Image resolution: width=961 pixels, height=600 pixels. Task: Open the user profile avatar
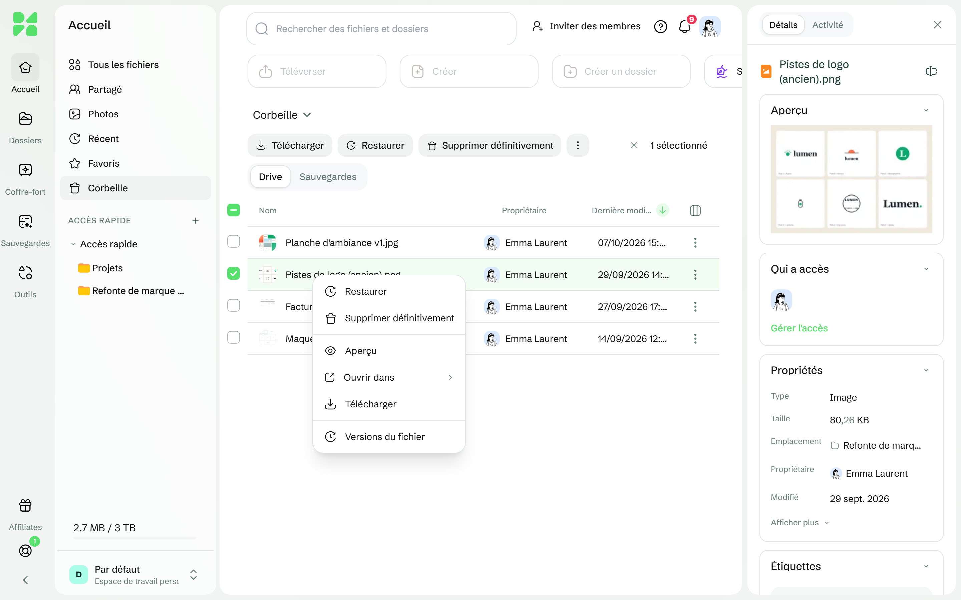[710, 27]
